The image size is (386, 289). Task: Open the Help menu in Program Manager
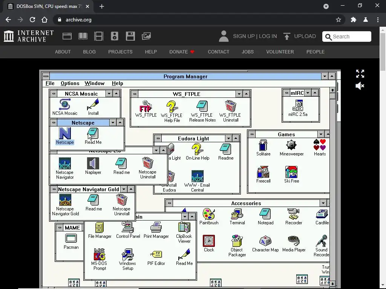click(118, 83)
